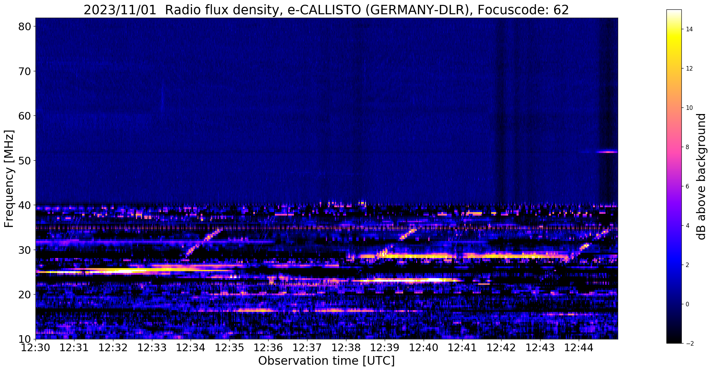This screenshot has height=371, width=712.
Task: Click the colorbar tick label −2
Action: click(x=689, y=344)
